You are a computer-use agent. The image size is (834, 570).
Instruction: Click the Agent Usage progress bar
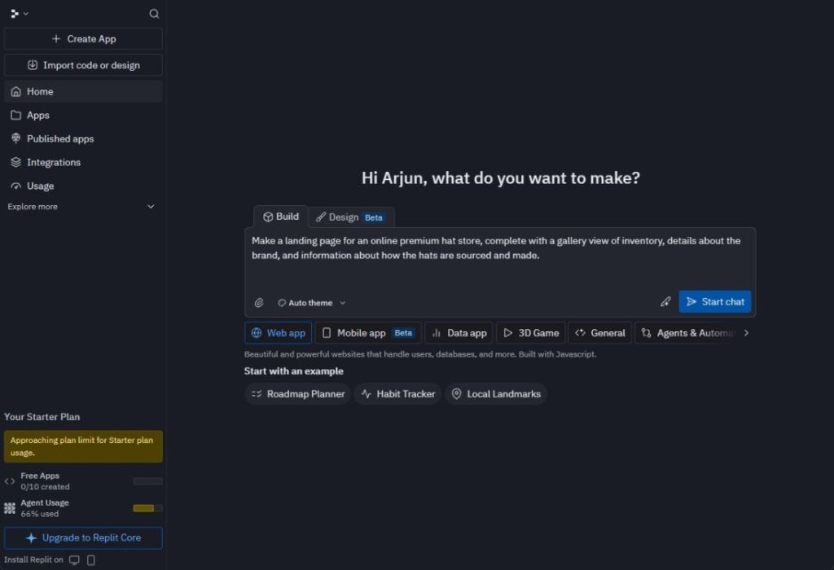(147, 507)
